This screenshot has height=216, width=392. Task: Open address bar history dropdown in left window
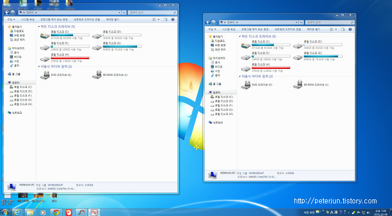coord(119,13)
